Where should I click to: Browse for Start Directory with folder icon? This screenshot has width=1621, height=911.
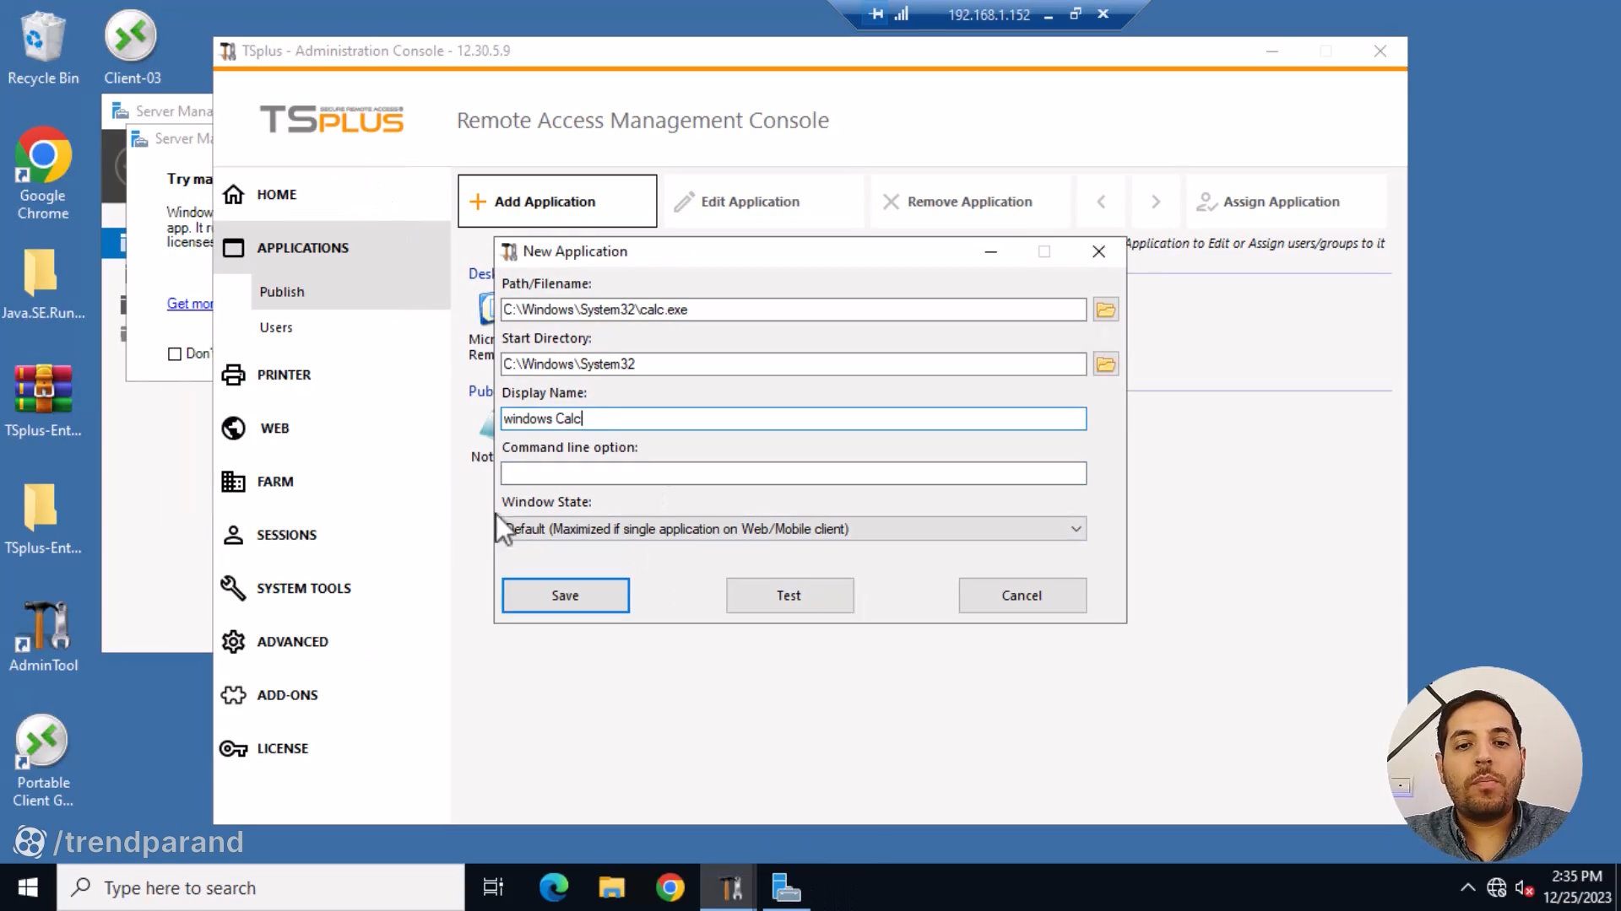[1105, 364]
